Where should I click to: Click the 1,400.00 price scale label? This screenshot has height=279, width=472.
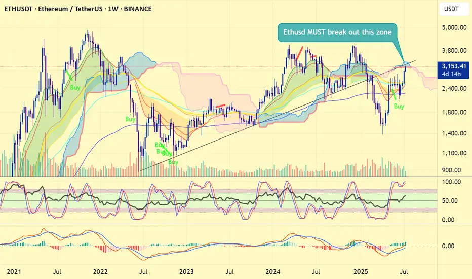454,133
